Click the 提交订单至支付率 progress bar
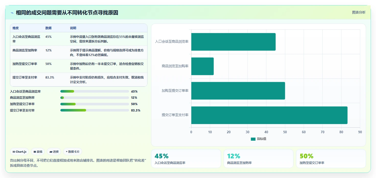376x178 pixels. (x=95, y=110)
